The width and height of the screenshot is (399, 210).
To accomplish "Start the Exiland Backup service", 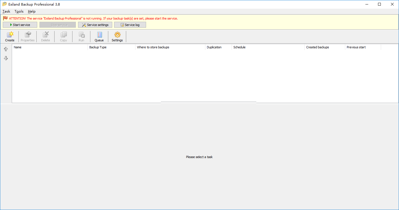I will click(20, 25).
